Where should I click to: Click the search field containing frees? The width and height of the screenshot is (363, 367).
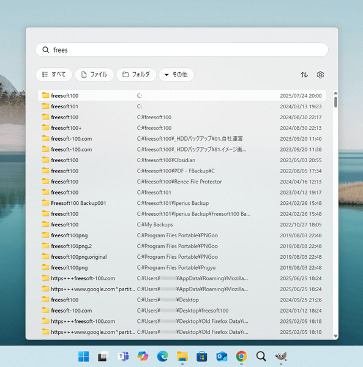[182, 50]
